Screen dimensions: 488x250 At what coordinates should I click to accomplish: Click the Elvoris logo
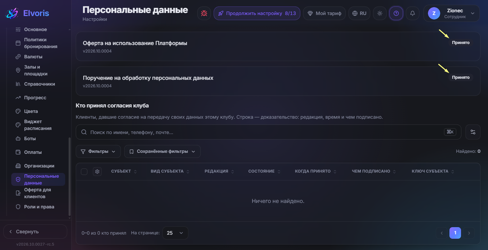point(27,13)
